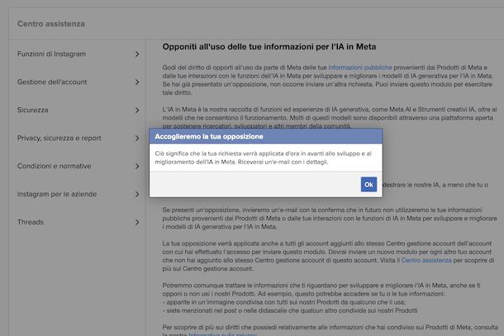Screen dimensions: 504x336
Task: Follow the il Centro assistenza link
Action: tap(425, 260)
